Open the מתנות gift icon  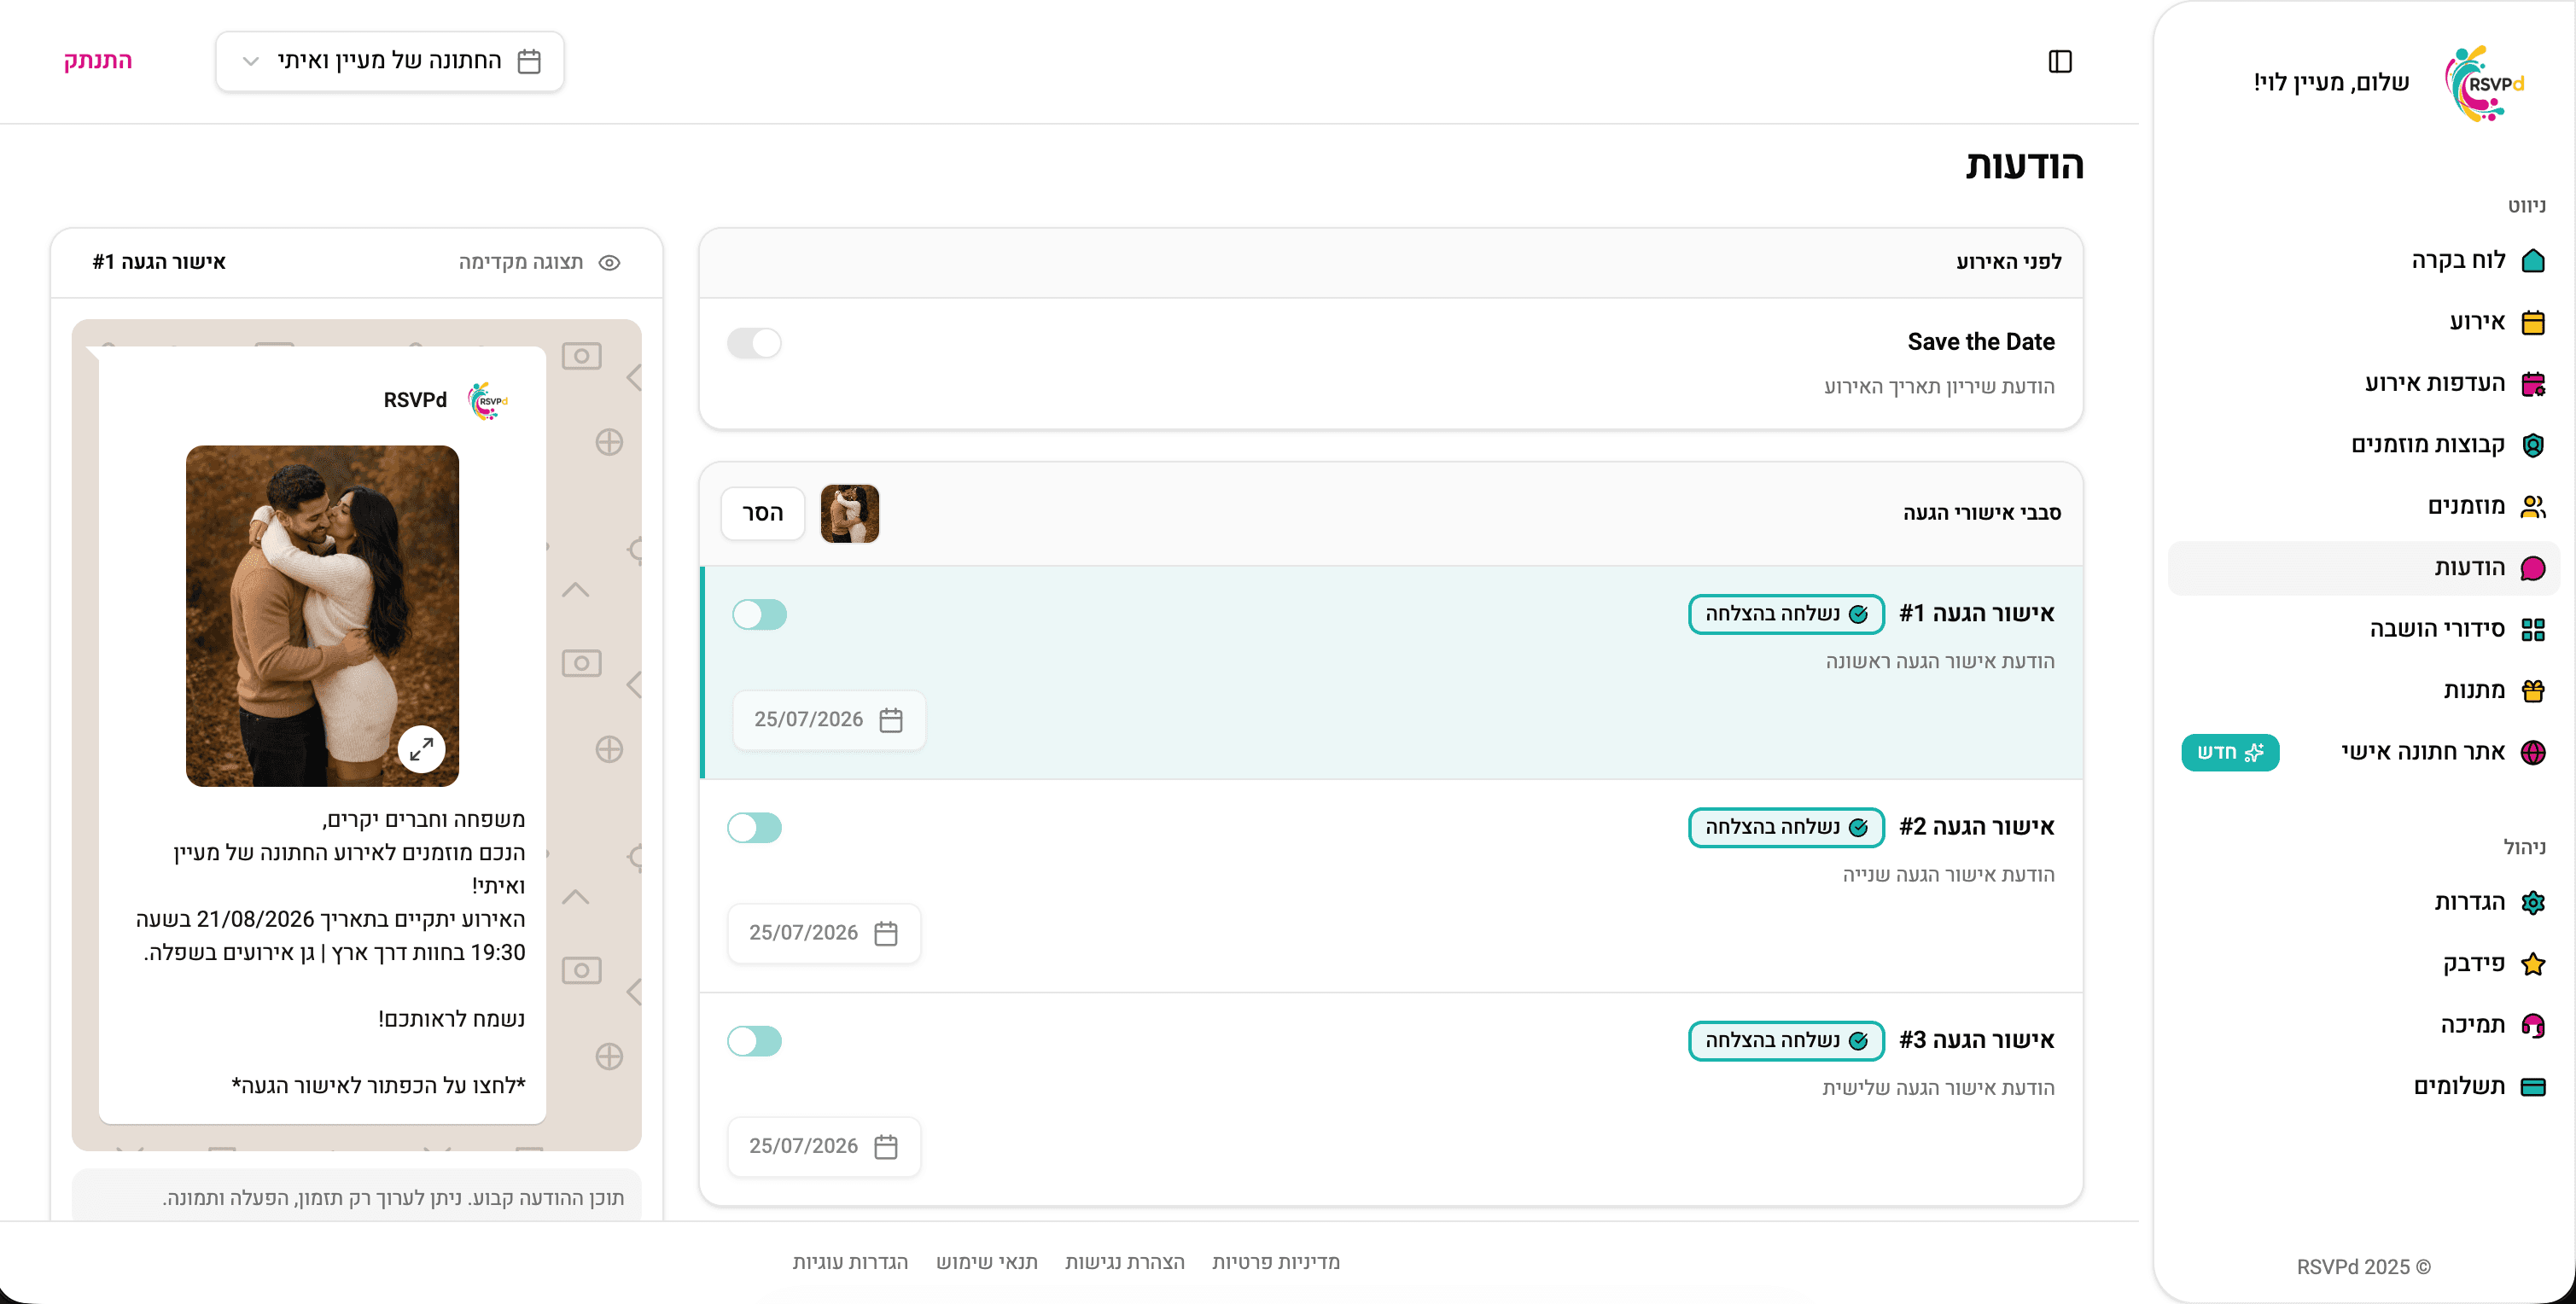[x=2532, y=691]
